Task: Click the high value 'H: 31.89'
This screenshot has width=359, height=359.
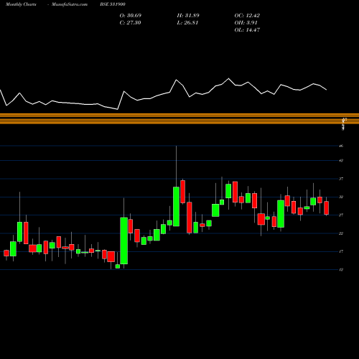Action: (188, 15)
